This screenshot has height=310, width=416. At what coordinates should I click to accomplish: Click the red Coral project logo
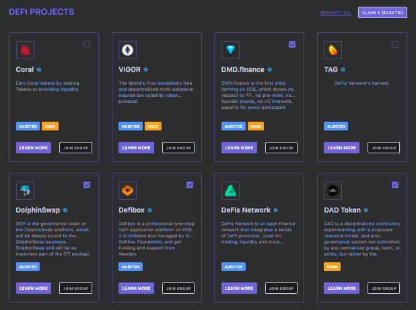[25, 50]
